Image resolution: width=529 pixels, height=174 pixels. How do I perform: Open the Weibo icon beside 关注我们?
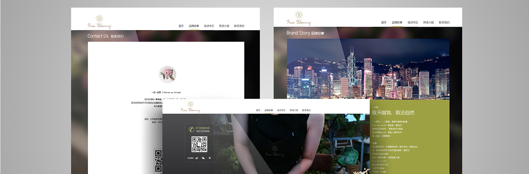[x=197, y=158]
